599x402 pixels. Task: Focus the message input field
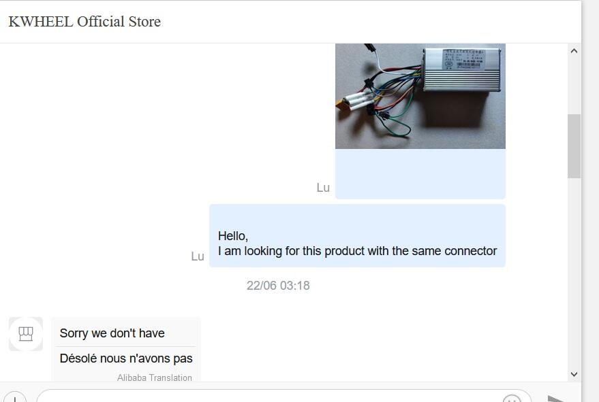pos(283,397)
